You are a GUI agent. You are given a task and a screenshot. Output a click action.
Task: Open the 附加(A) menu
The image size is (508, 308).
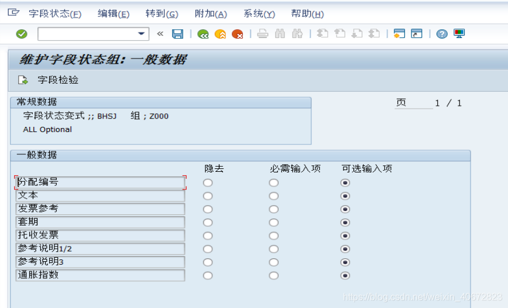211,13
